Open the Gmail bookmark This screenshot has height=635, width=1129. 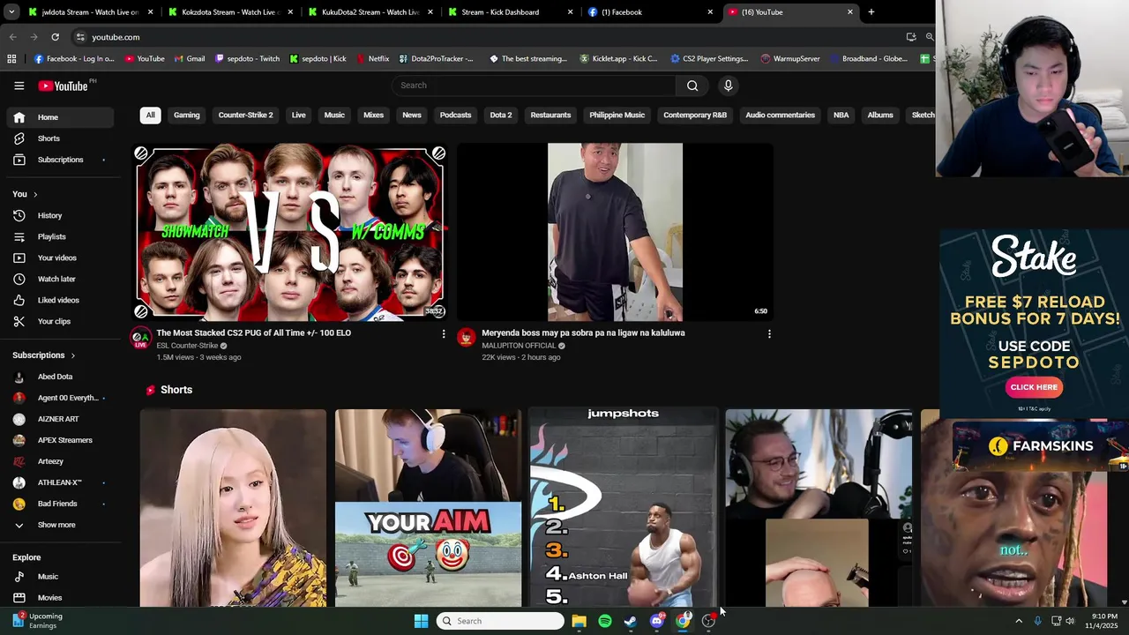pos(190,59)
